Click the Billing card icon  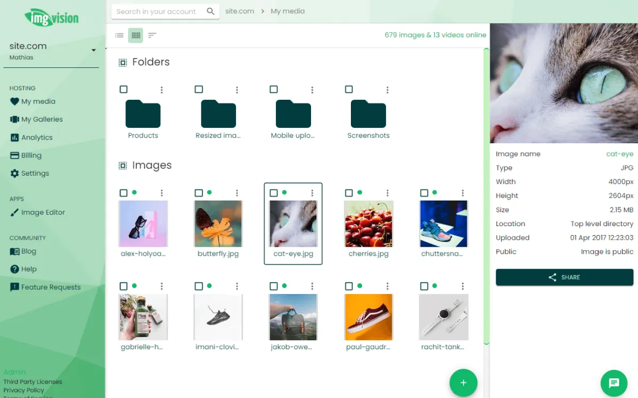(14, 155)
